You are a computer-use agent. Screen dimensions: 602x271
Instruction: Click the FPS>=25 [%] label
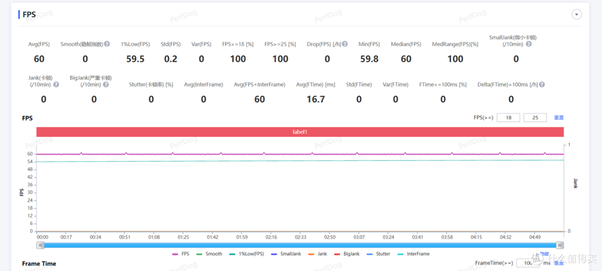[x=280, y=44]
